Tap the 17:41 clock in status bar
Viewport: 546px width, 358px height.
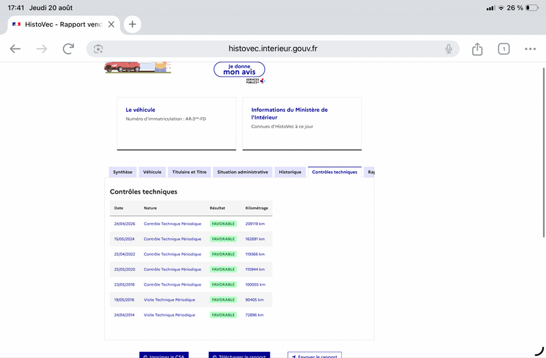pyautogui.click(x=16, y=8)
